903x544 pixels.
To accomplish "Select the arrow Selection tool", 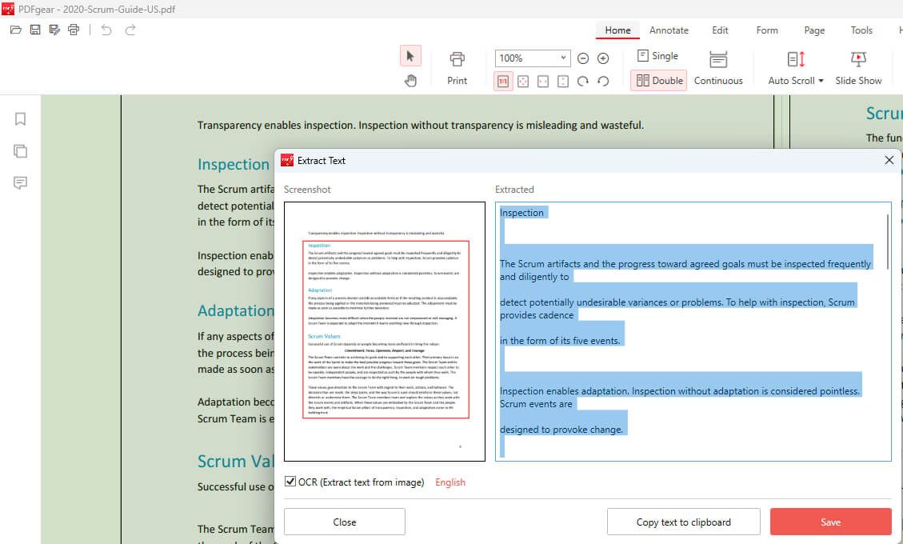I will [410, 55].
